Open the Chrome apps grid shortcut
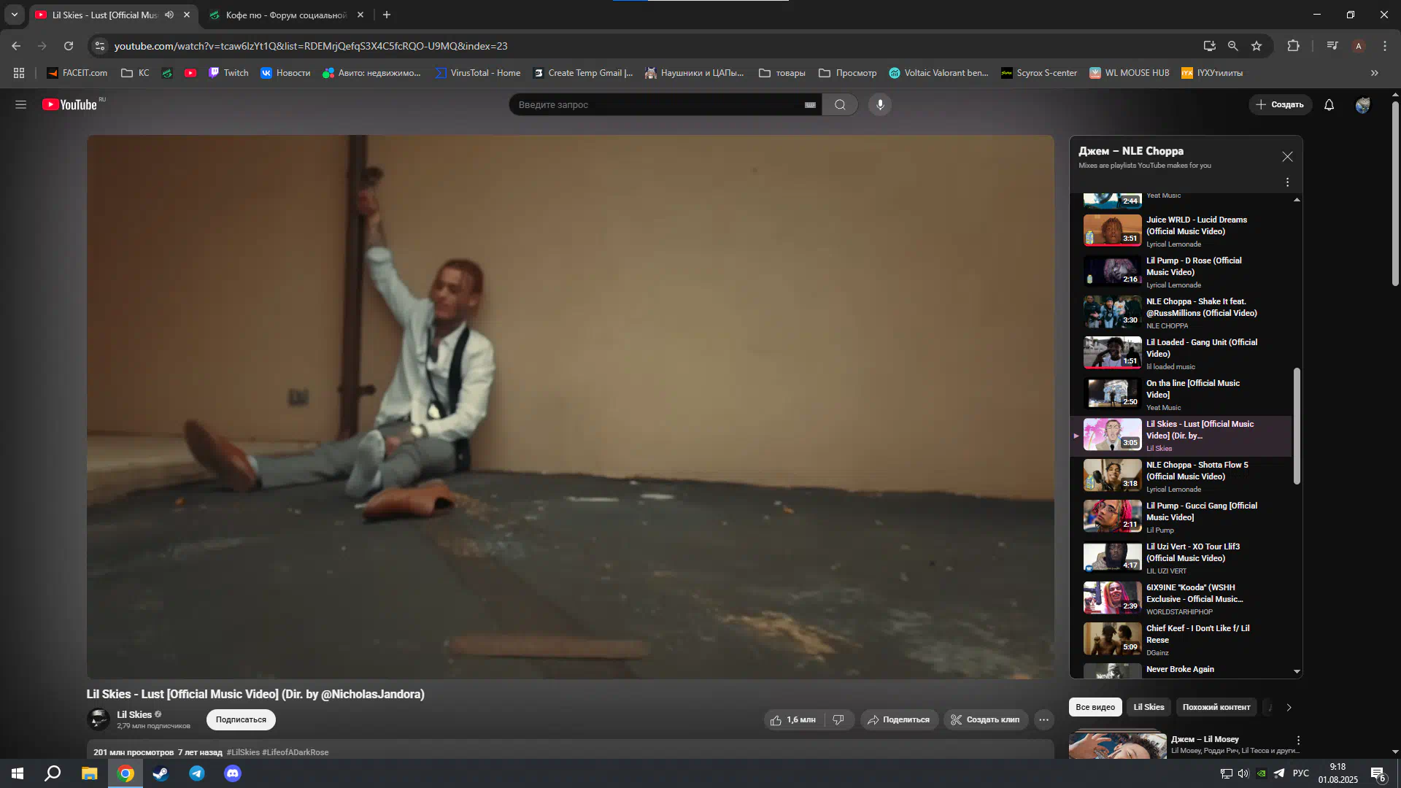Screen dimensions: 1401x788 click(x=19, y=73)
